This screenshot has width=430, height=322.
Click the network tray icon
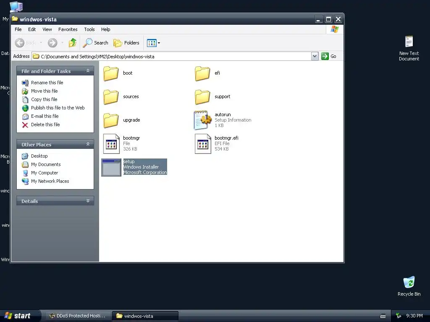click(x=399, y=316)
